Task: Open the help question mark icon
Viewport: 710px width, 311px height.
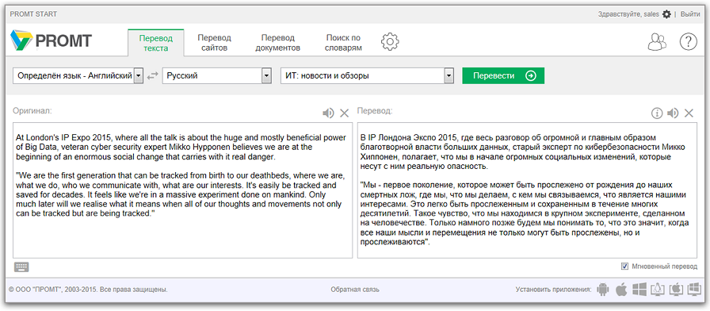Action: 688,42
